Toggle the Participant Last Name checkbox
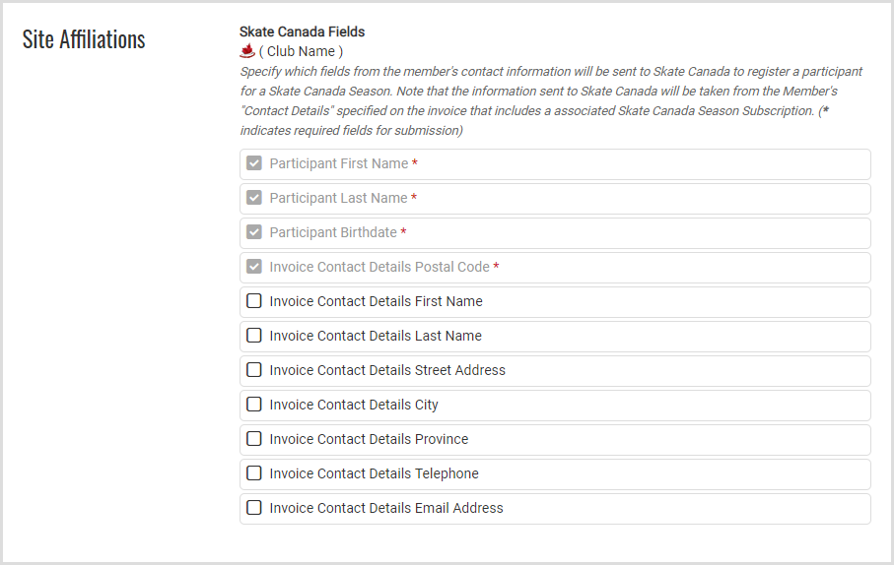894x565 pixels. point(254,198)
